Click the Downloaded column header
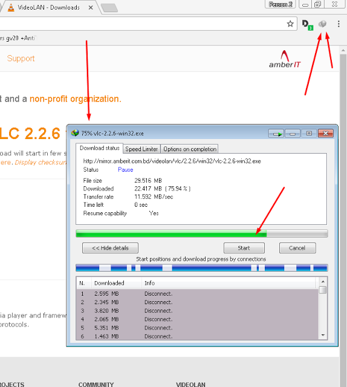347x387 pixels. (117, 283)
